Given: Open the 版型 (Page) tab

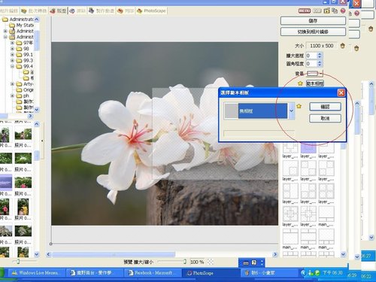Looking at the screenshot, I should click(58, 11).
